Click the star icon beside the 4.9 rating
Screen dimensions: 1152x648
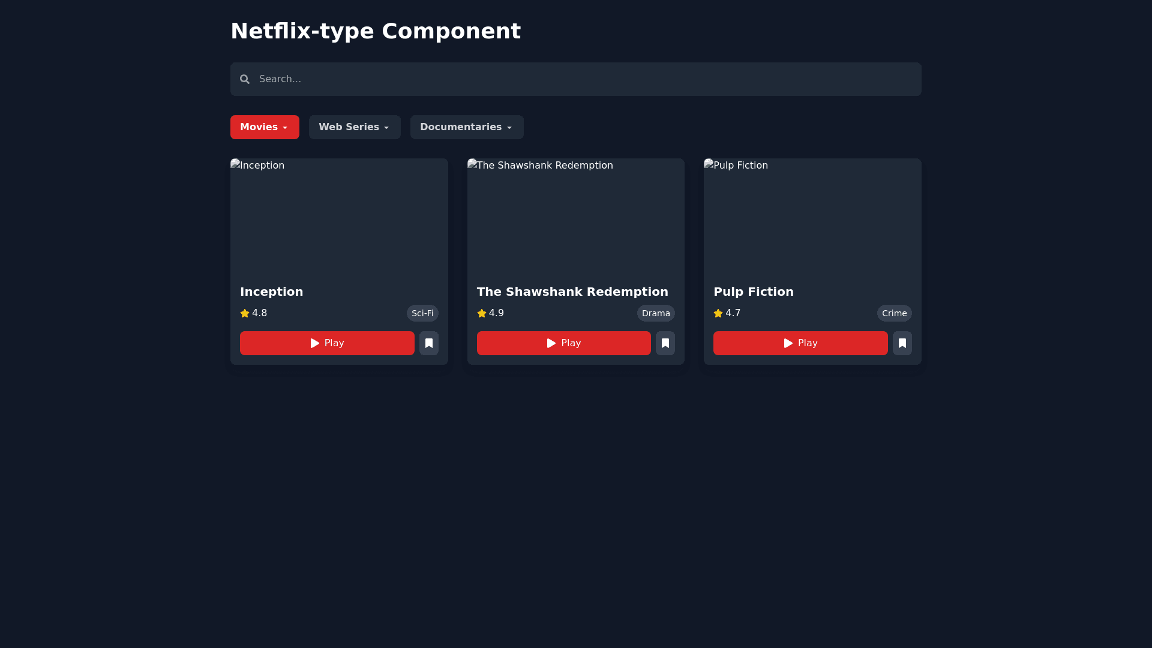pyautogui.click(x=481, y=313)
